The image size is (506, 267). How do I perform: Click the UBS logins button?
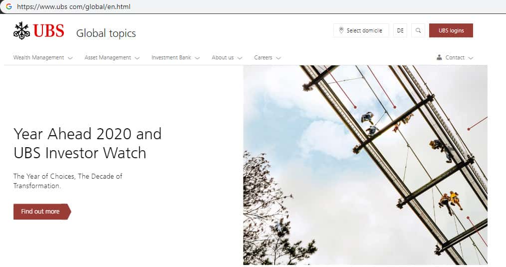pos(451,30)
